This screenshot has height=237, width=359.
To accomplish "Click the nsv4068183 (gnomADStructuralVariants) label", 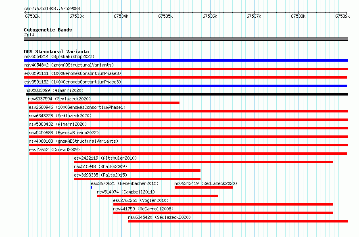I will [73, 141].
